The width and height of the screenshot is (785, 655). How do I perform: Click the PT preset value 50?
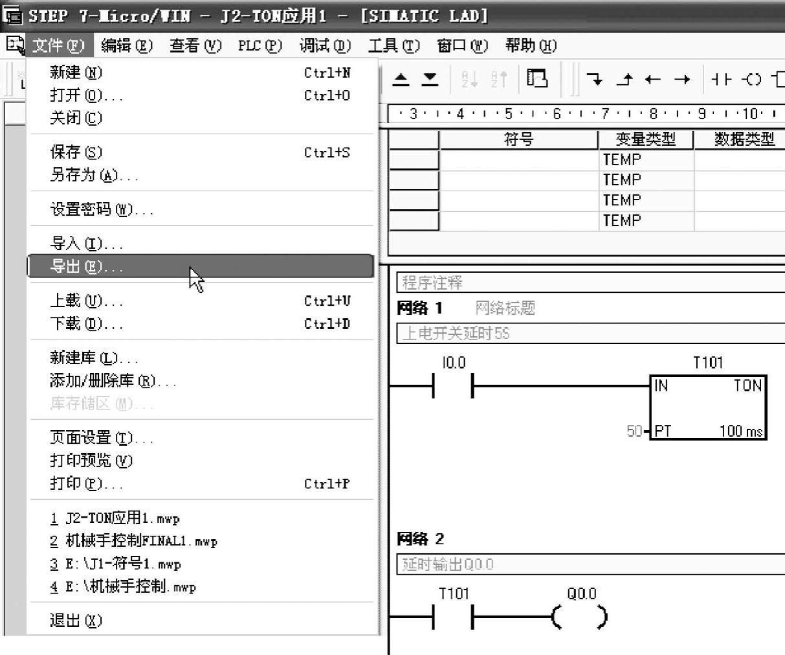[635, 431]
